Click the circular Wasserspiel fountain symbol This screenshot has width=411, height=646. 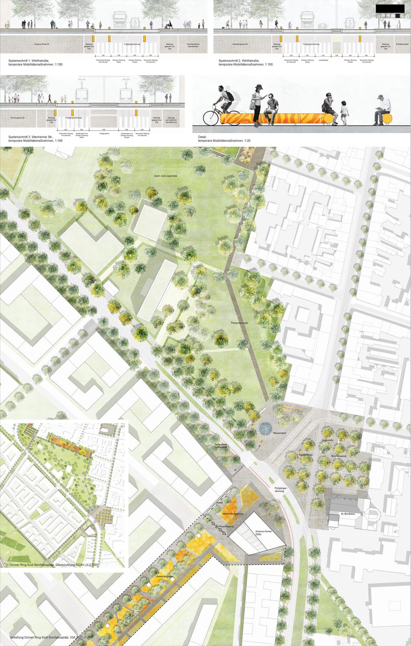(265, 429)
